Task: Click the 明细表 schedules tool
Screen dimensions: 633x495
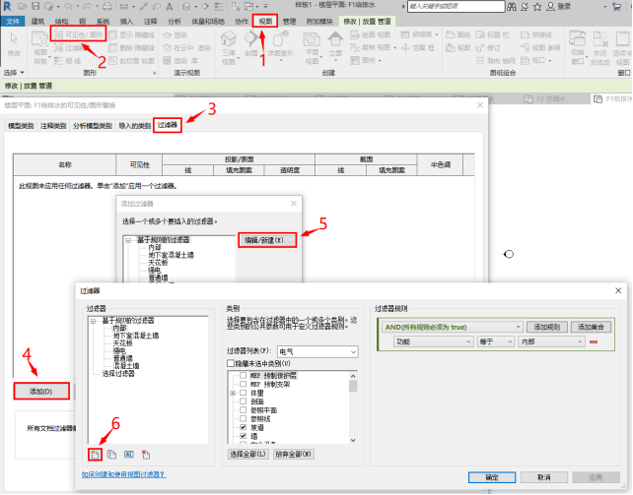Action: tap(419, 35)
